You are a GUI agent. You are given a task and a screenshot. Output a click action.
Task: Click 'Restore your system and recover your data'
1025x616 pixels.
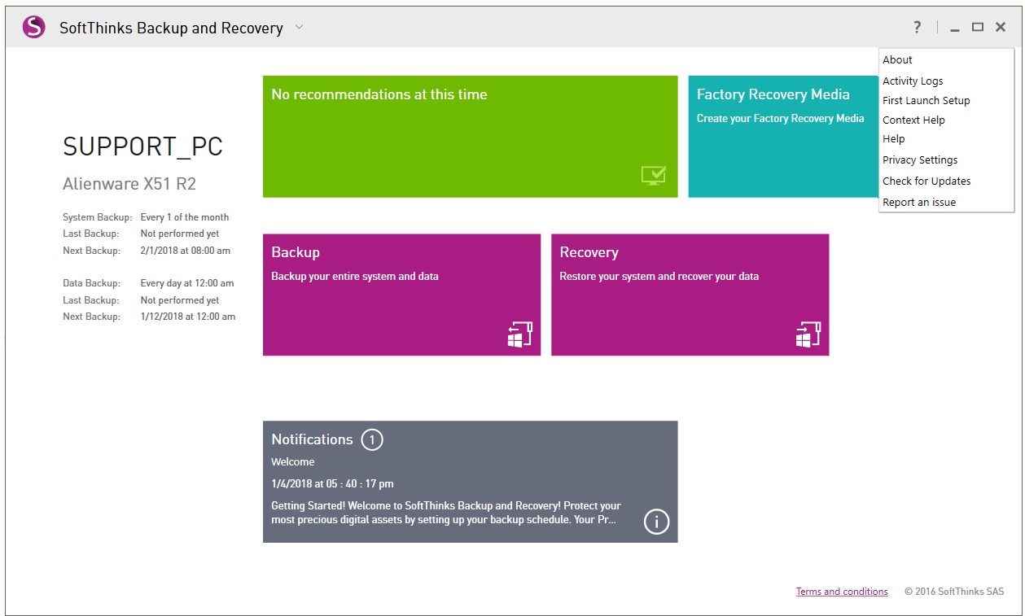659,277
